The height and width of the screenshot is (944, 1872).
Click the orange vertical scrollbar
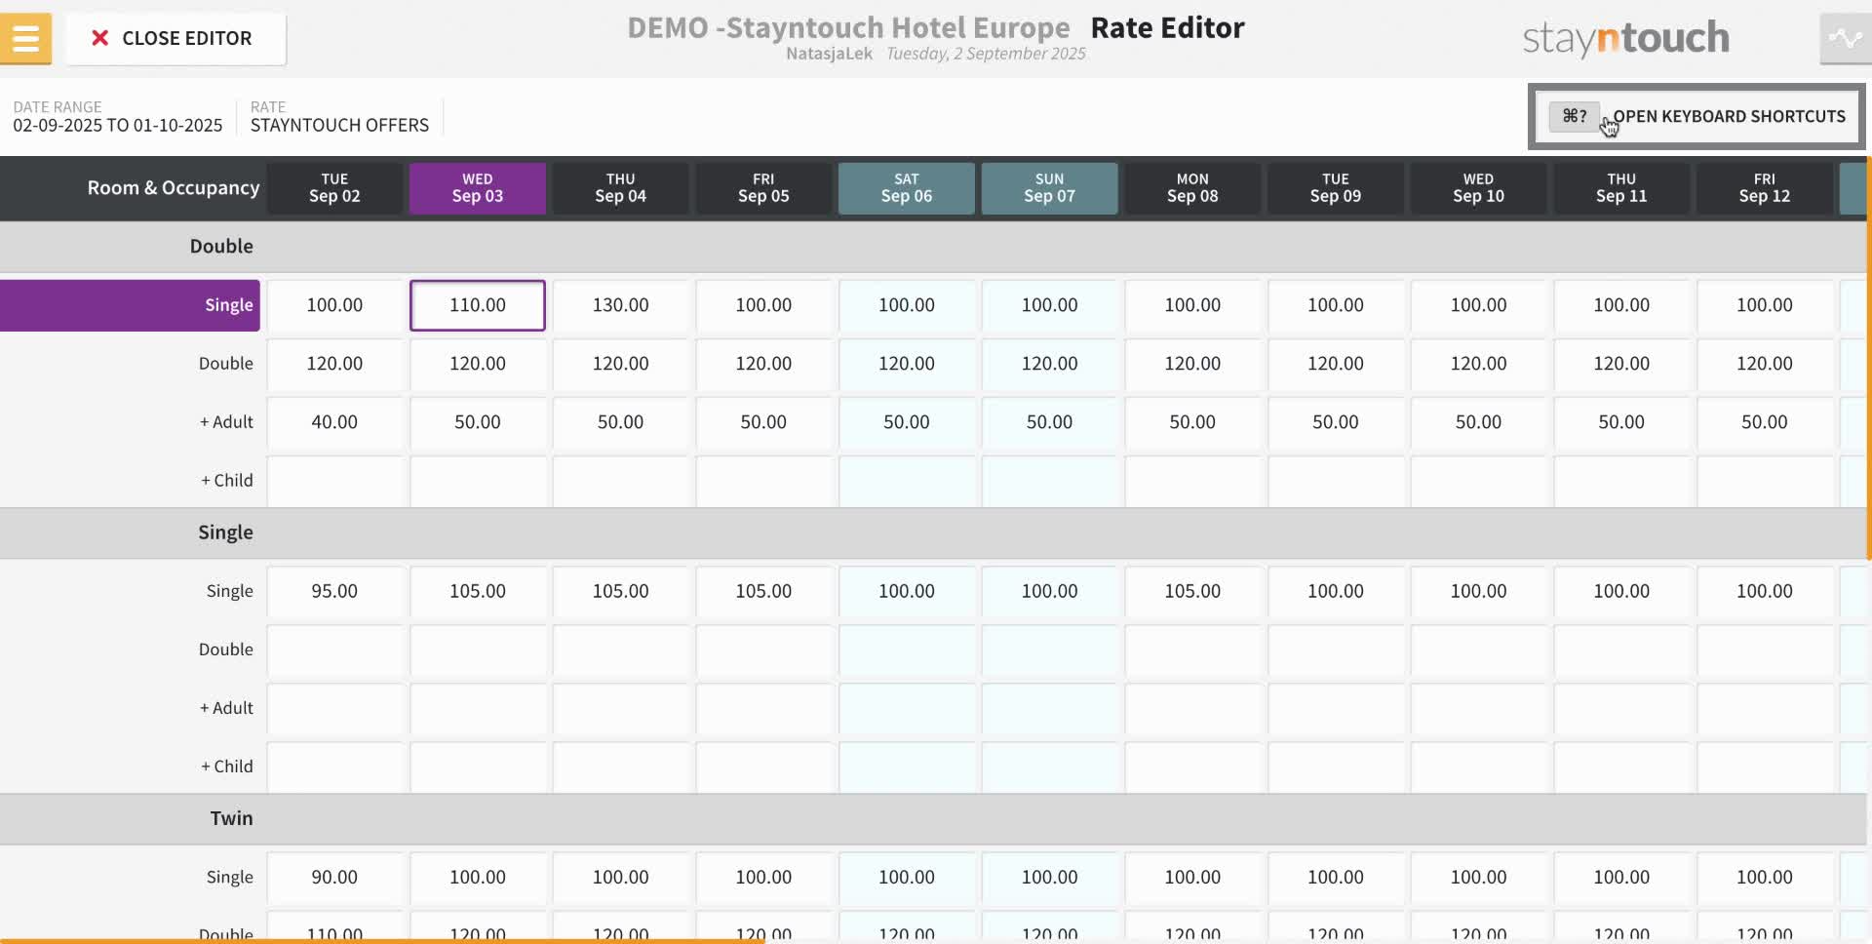tap(1869, 359)
